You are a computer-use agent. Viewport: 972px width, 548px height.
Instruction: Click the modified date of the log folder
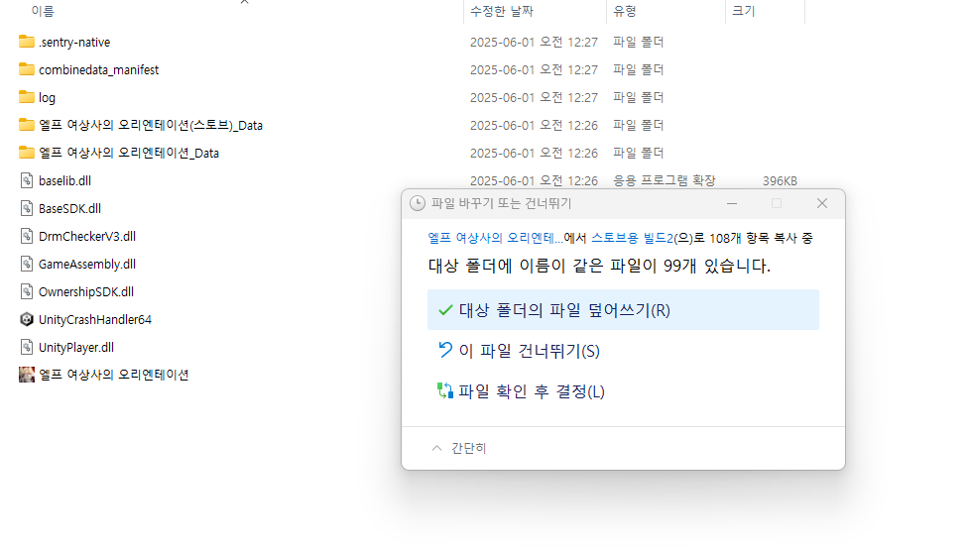pos(534,97)
